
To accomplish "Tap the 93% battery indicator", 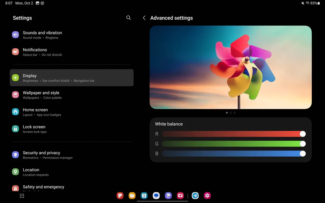I will [315, 3].
